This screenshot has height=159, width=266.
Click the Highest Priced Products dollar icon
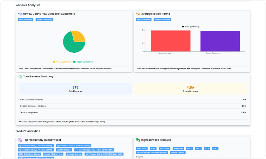click(138, 140)
